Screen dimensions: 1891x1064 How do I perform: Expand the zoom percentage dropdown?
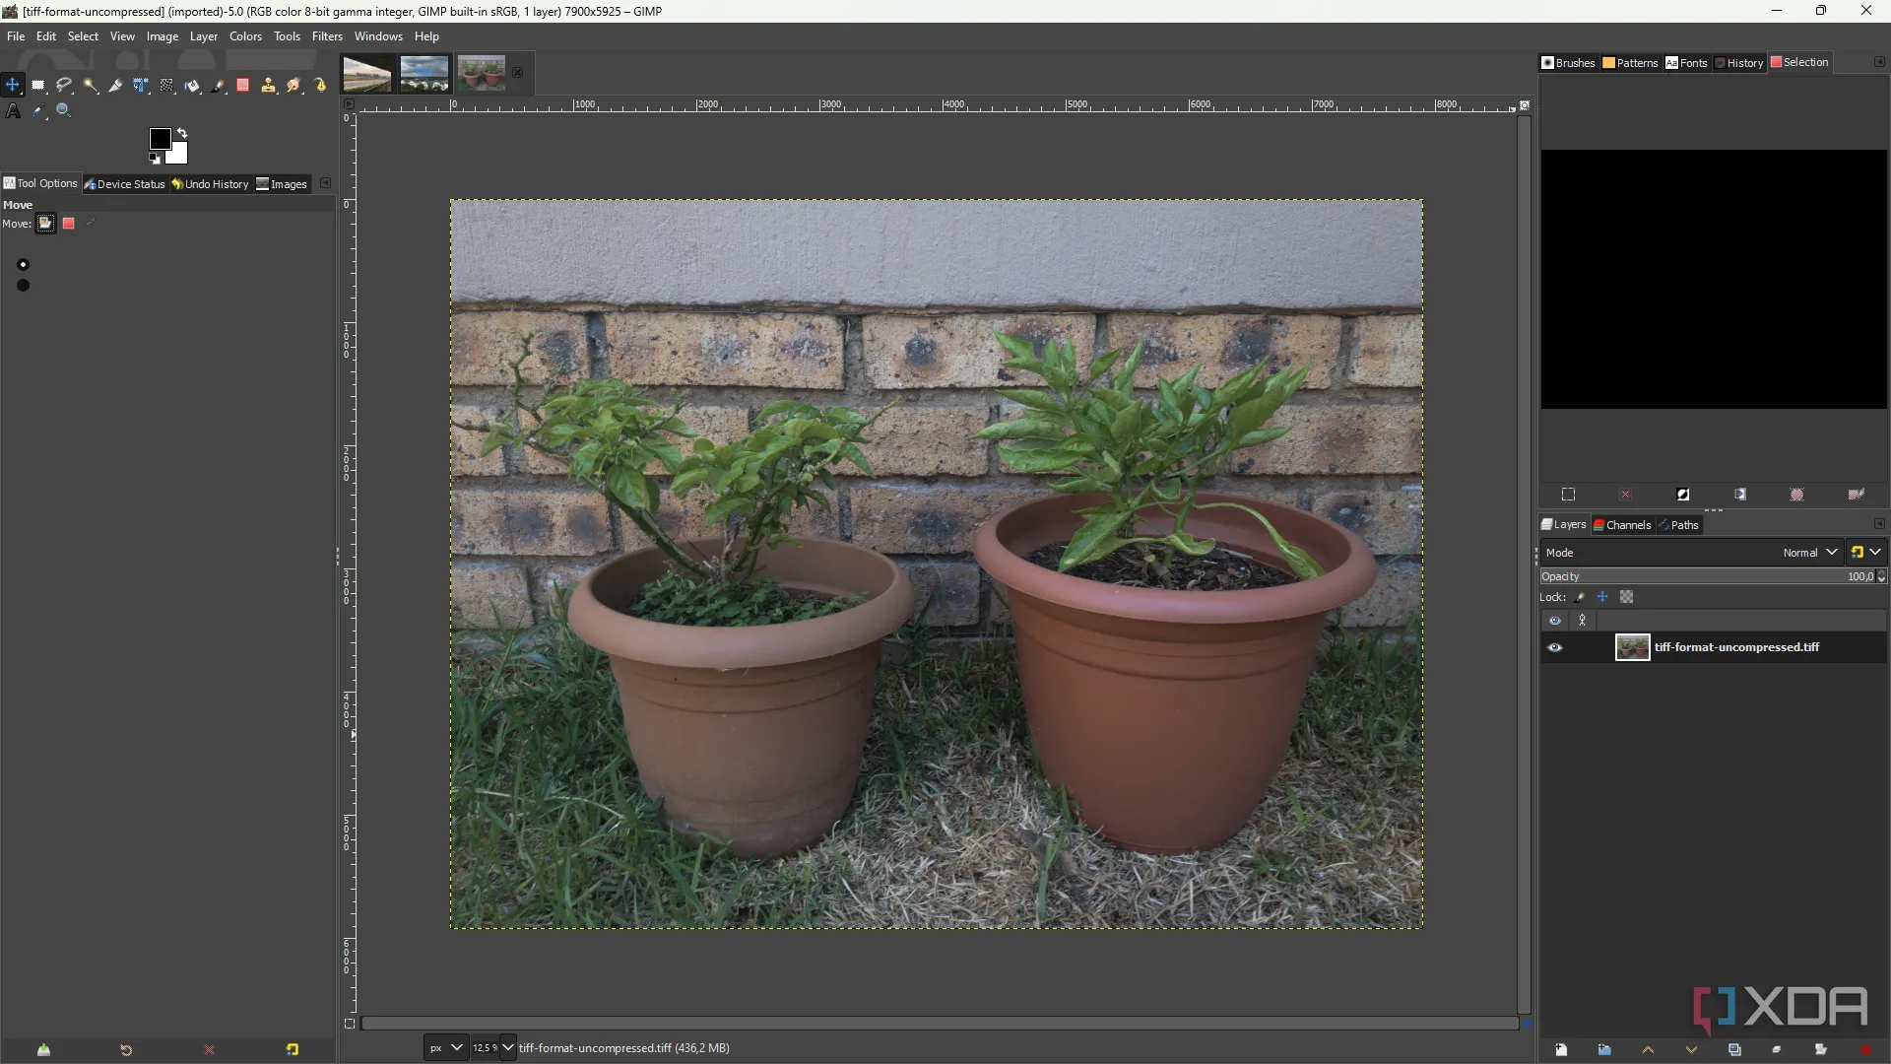(508, 1048)
